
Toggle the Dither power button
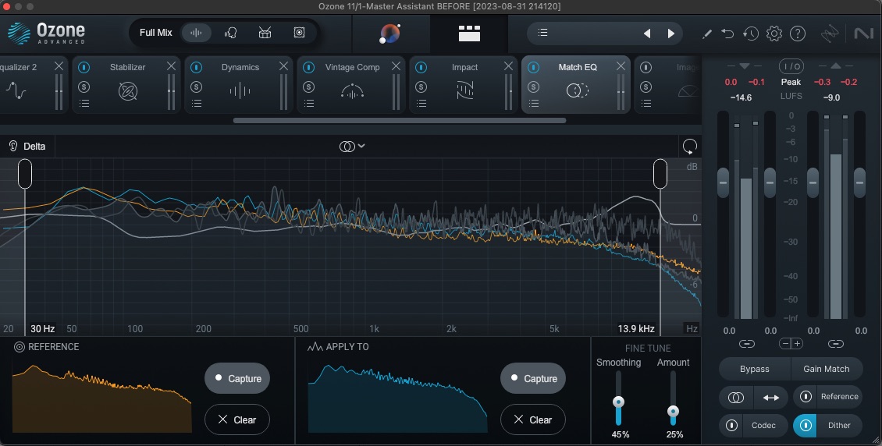(x=805, y=425)
